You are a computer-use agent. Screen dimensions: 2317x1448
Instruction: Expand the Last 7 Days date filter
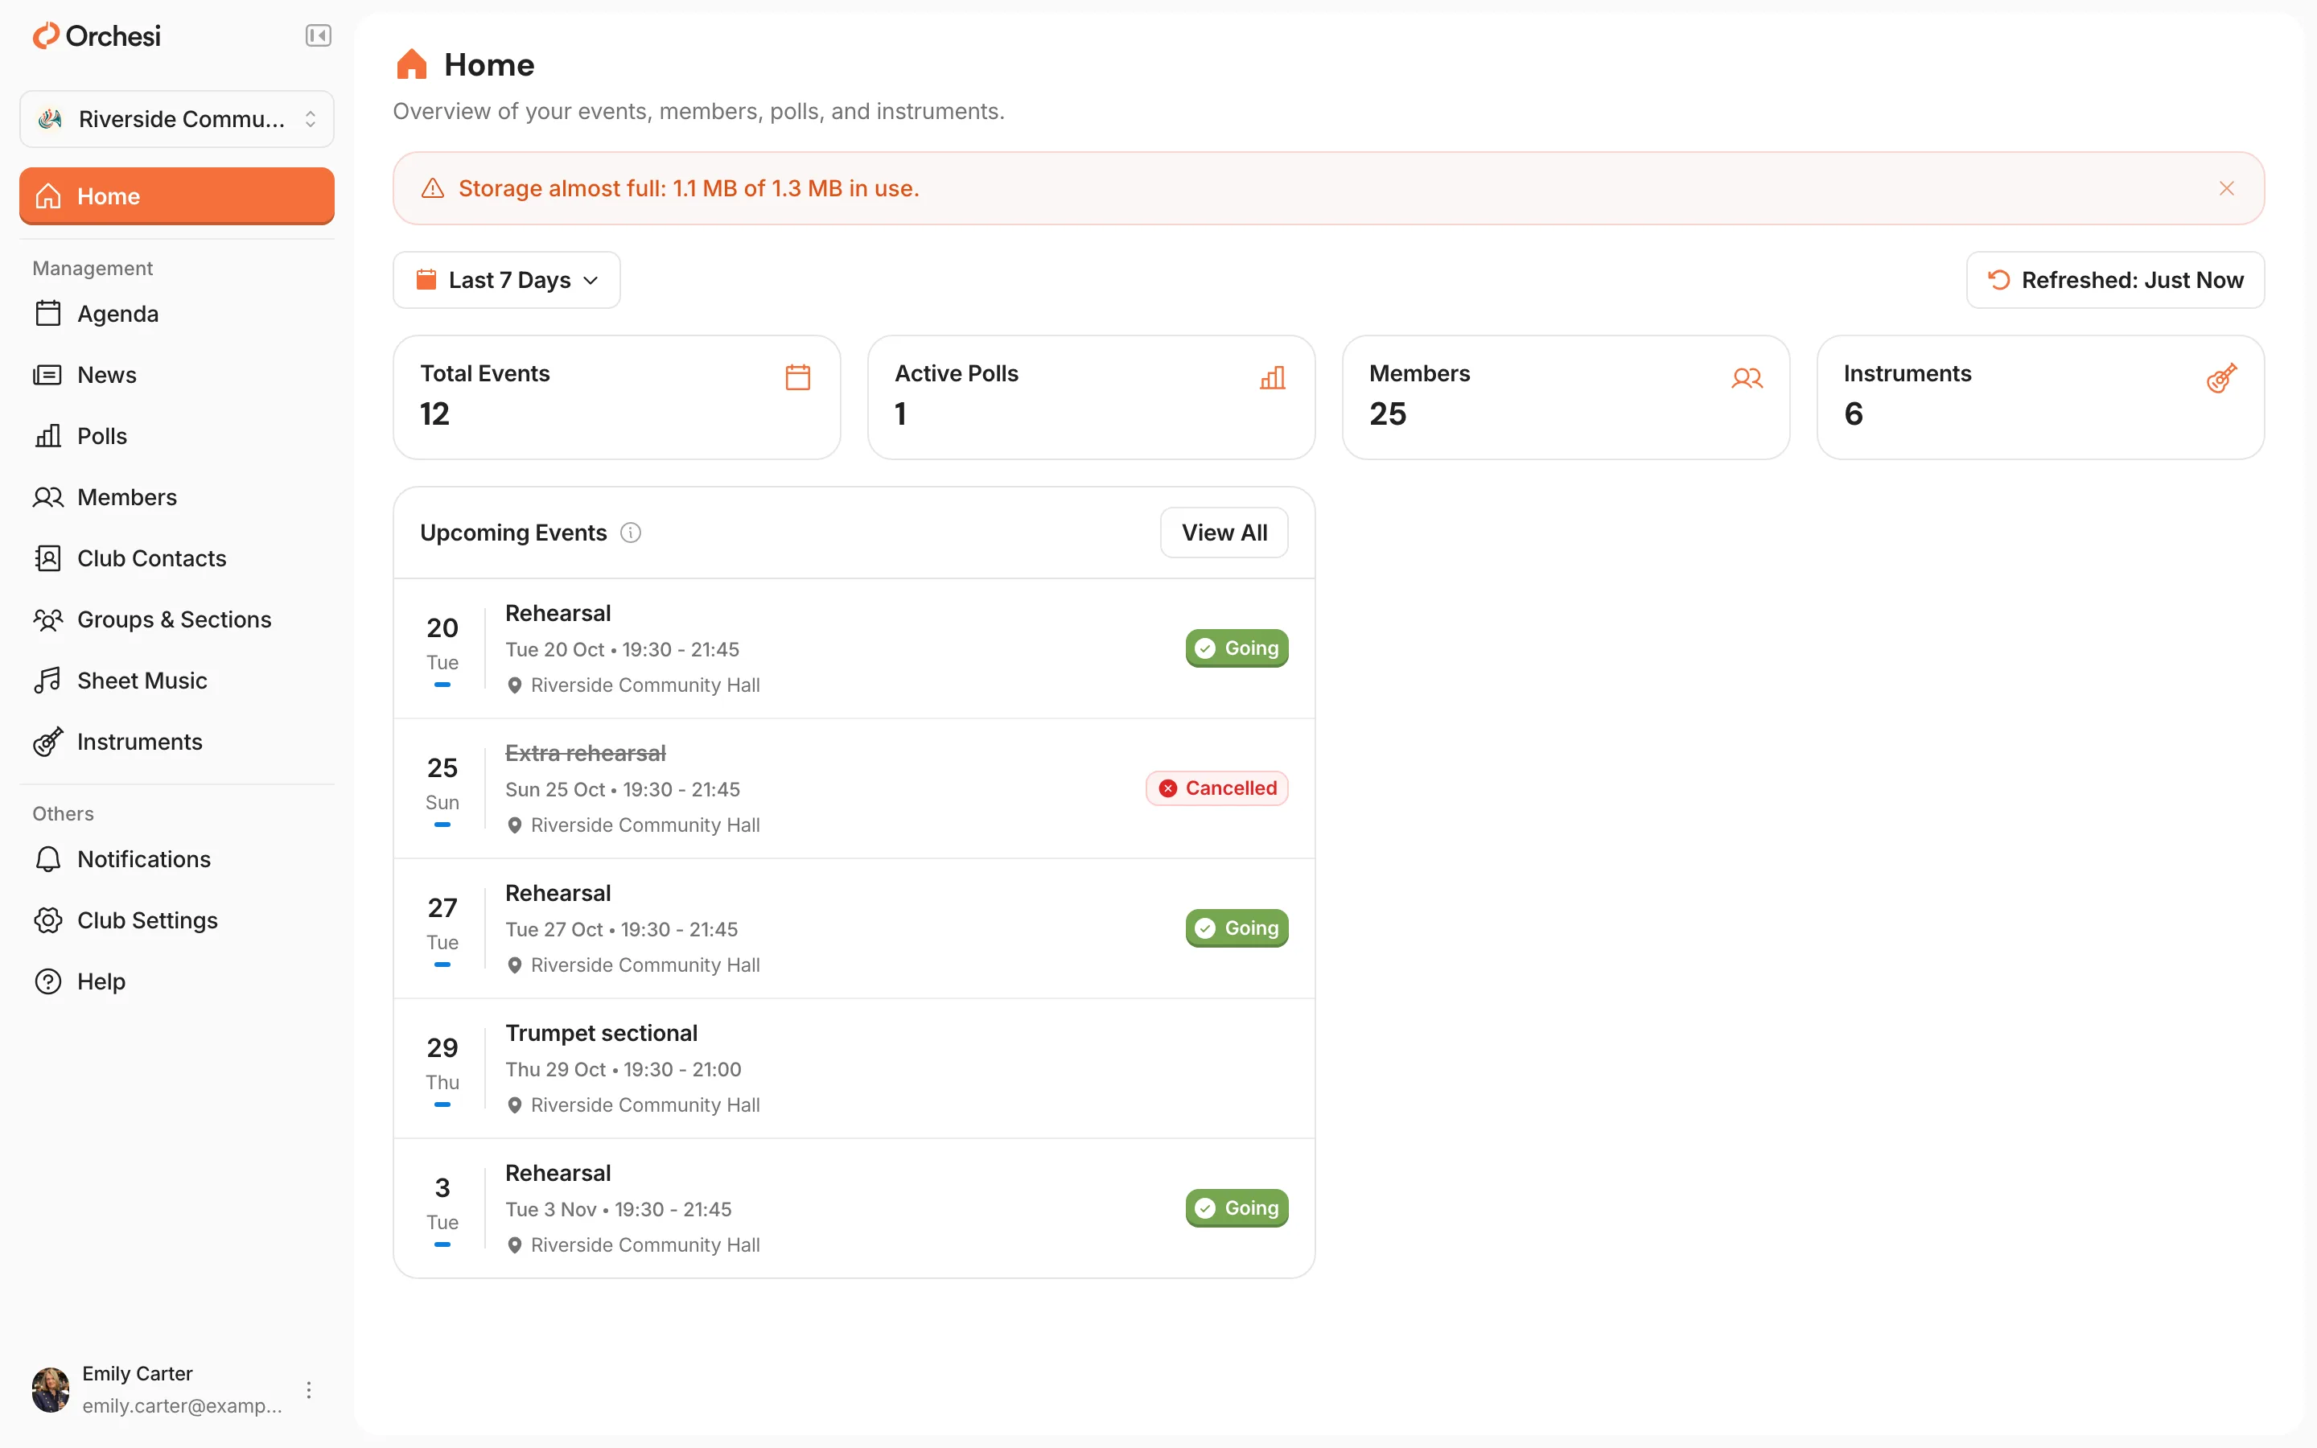click(507, 280)
